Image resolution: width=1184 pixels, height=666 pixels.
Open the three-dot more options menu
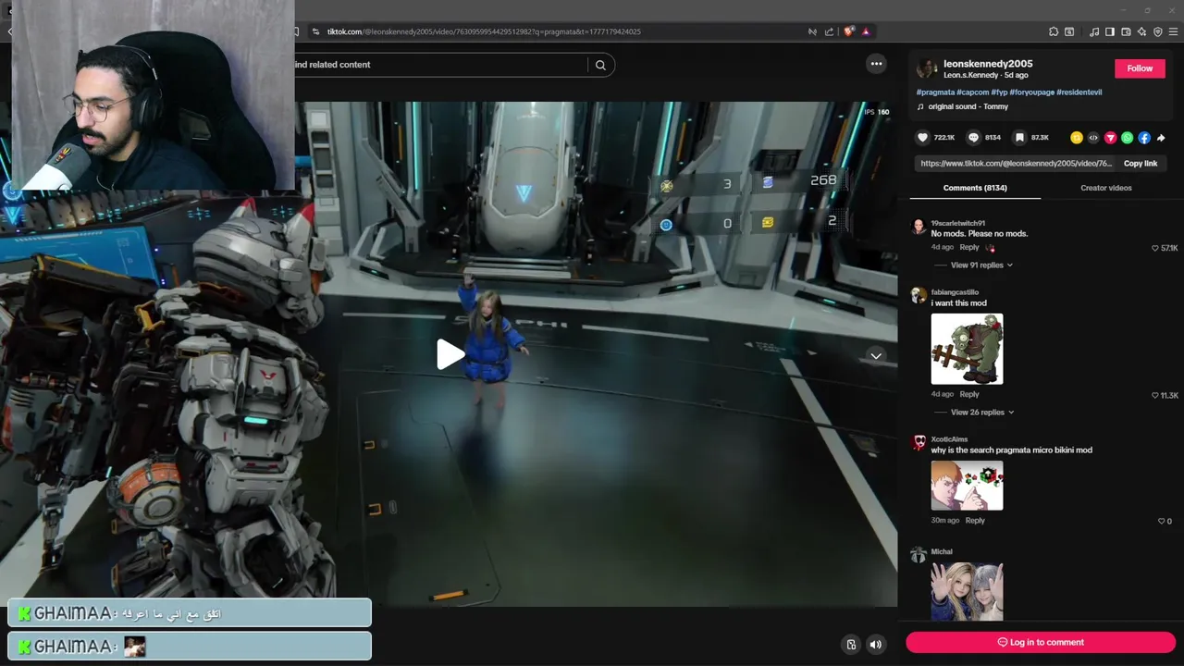tap(876, 64)
